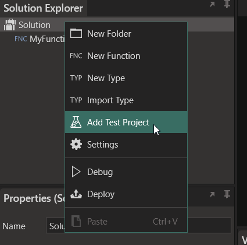Select New Type menu entry
247x245 pixels.
[126, 78]
